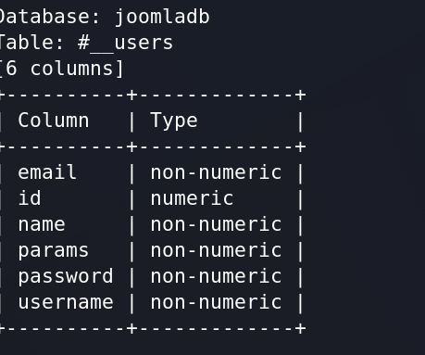The height and width of the screenshot is (355, 425).
Task: Select the id column name
Action: point(30,198)
